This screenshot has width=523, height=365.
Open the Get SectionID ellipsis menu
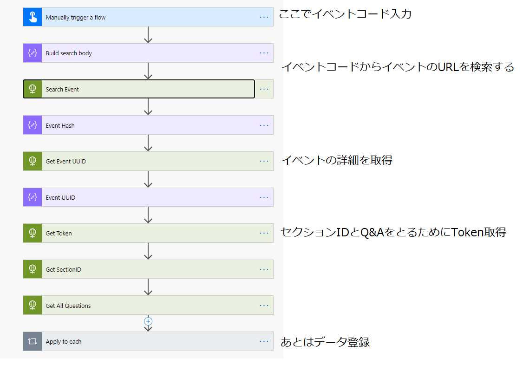pyautogui.click(x=264, y=269)
